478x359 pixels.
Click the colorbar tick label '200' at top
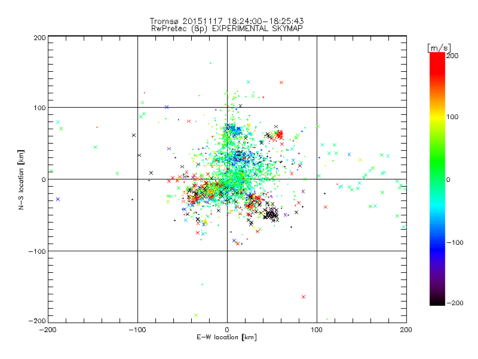click(x=452, y=56)
